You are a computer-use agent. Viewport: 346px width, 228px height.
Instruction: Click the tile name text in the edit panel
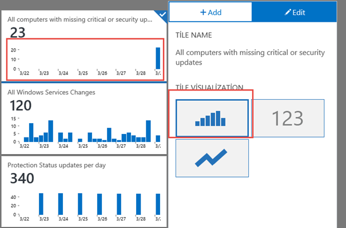tap(250, 57)
